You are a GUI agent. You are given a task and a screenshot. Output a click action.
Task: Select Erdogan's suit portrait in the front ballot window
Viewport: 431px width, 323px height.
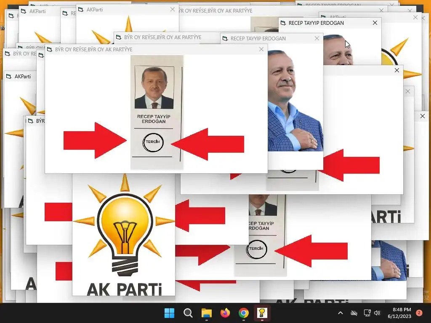tap(154, 87)
